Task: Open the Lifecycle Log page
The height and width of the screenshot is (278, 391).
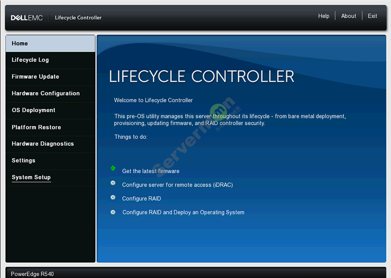Action: 50,60
